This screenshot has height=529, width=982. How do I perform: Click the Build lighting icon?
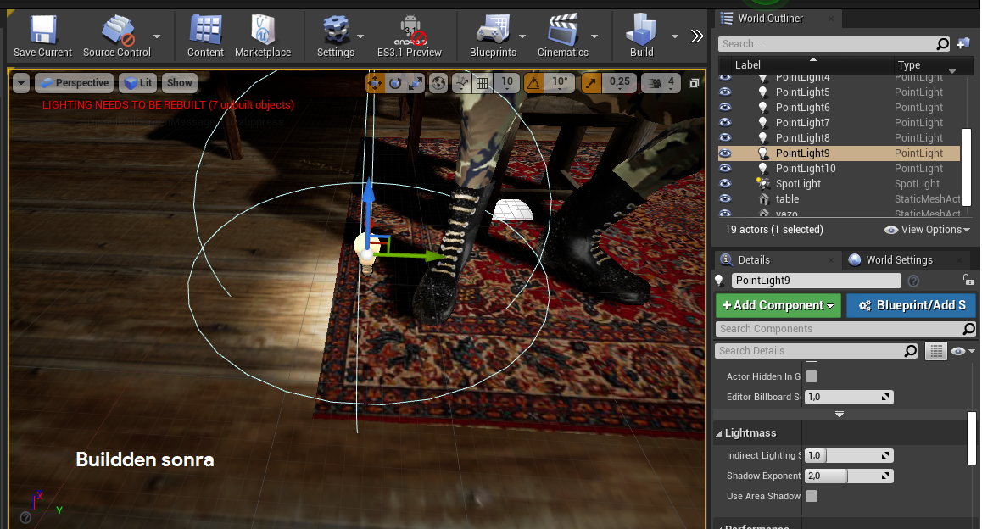642,36
